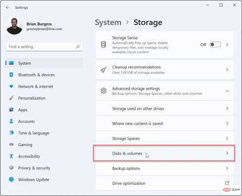The width and height of the screenshot is (242, 196).
Task: Click the Accounts person icon
Action: pyautogui.click(x=11, y=121)
